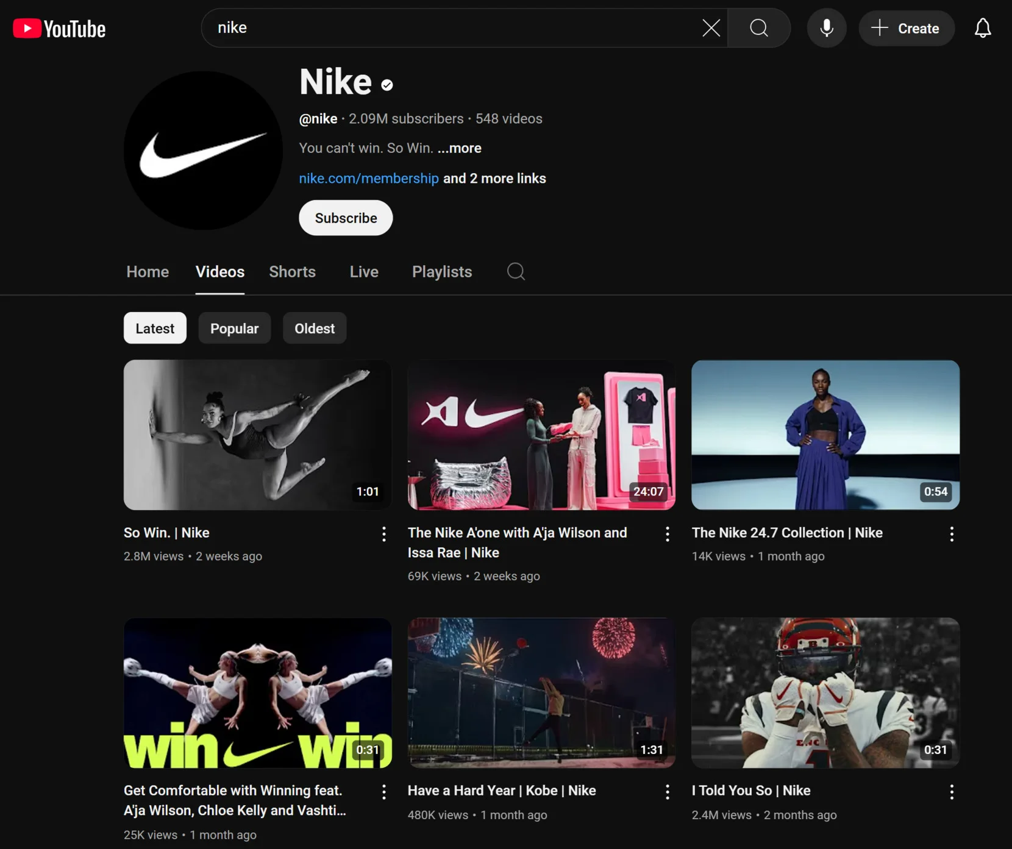This screenshot has width=1012, height=849.
Task: Play the I Told You So thumbnail
Action: [825, 693]
